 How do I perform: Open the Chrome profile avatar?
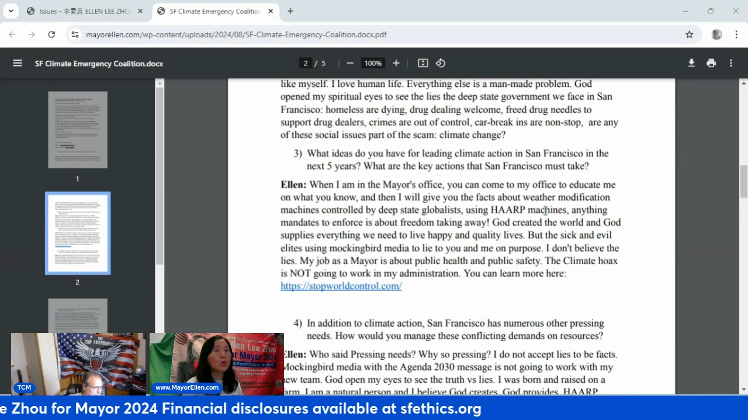pos(716,34)
